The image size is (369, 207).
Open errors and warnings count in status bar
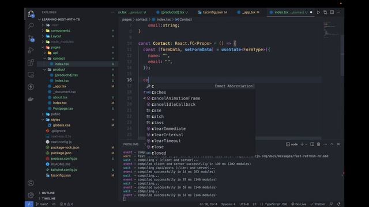(66, 204)
